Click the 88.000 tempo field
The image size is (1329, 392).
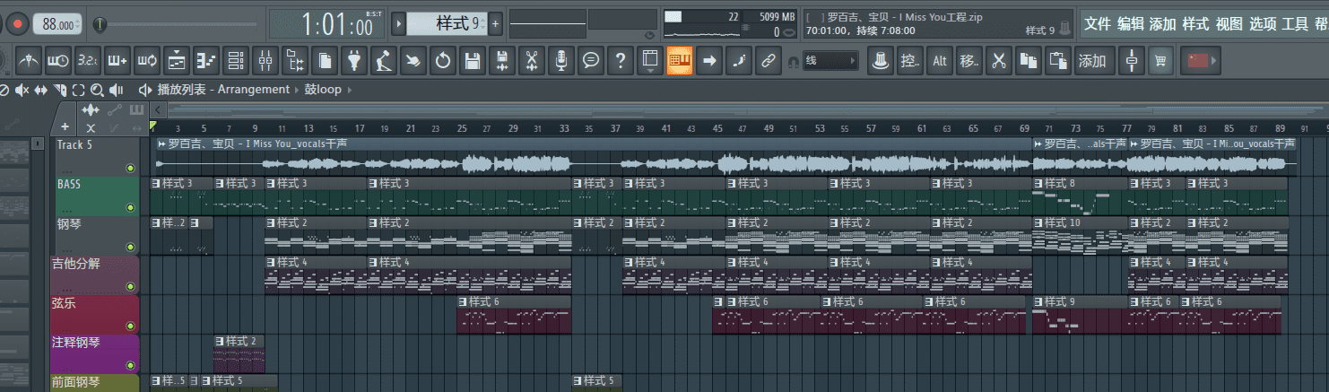tap(58, 24)
